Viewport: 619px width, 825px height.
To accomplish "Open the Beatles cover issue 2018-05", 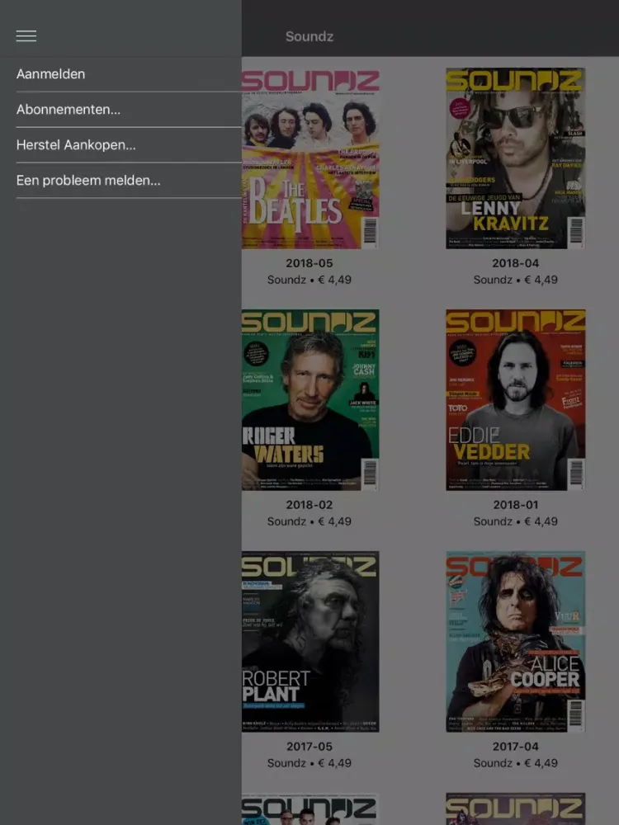I will tap(310, 158).
